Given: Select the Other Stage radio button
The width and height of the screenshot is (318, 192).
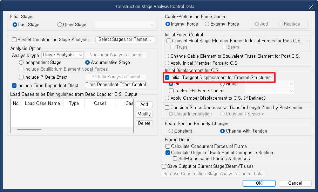Looking at the screenshot, I should tap(60, 25).
